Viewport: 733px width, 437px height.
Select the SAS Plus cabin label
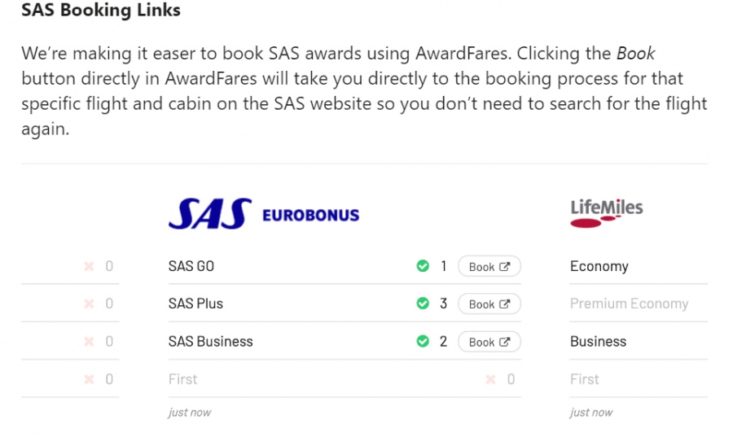coord(195,304)
